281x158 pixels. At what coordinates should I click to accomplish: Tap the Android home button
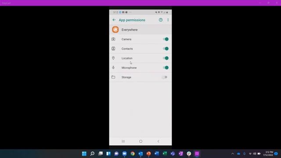pyautogui.click(x=140, y=141)
